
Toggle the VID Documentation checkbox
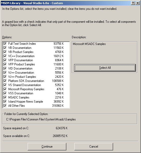pos(5,68)
